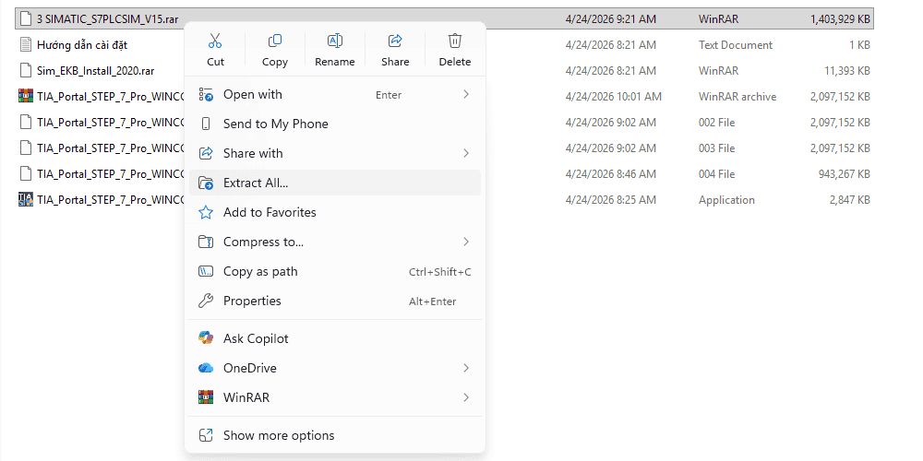Select the Sim_EKB_Install_2020.rar file
The height and width of the screenshot is (461, 923).
[95, 70]
